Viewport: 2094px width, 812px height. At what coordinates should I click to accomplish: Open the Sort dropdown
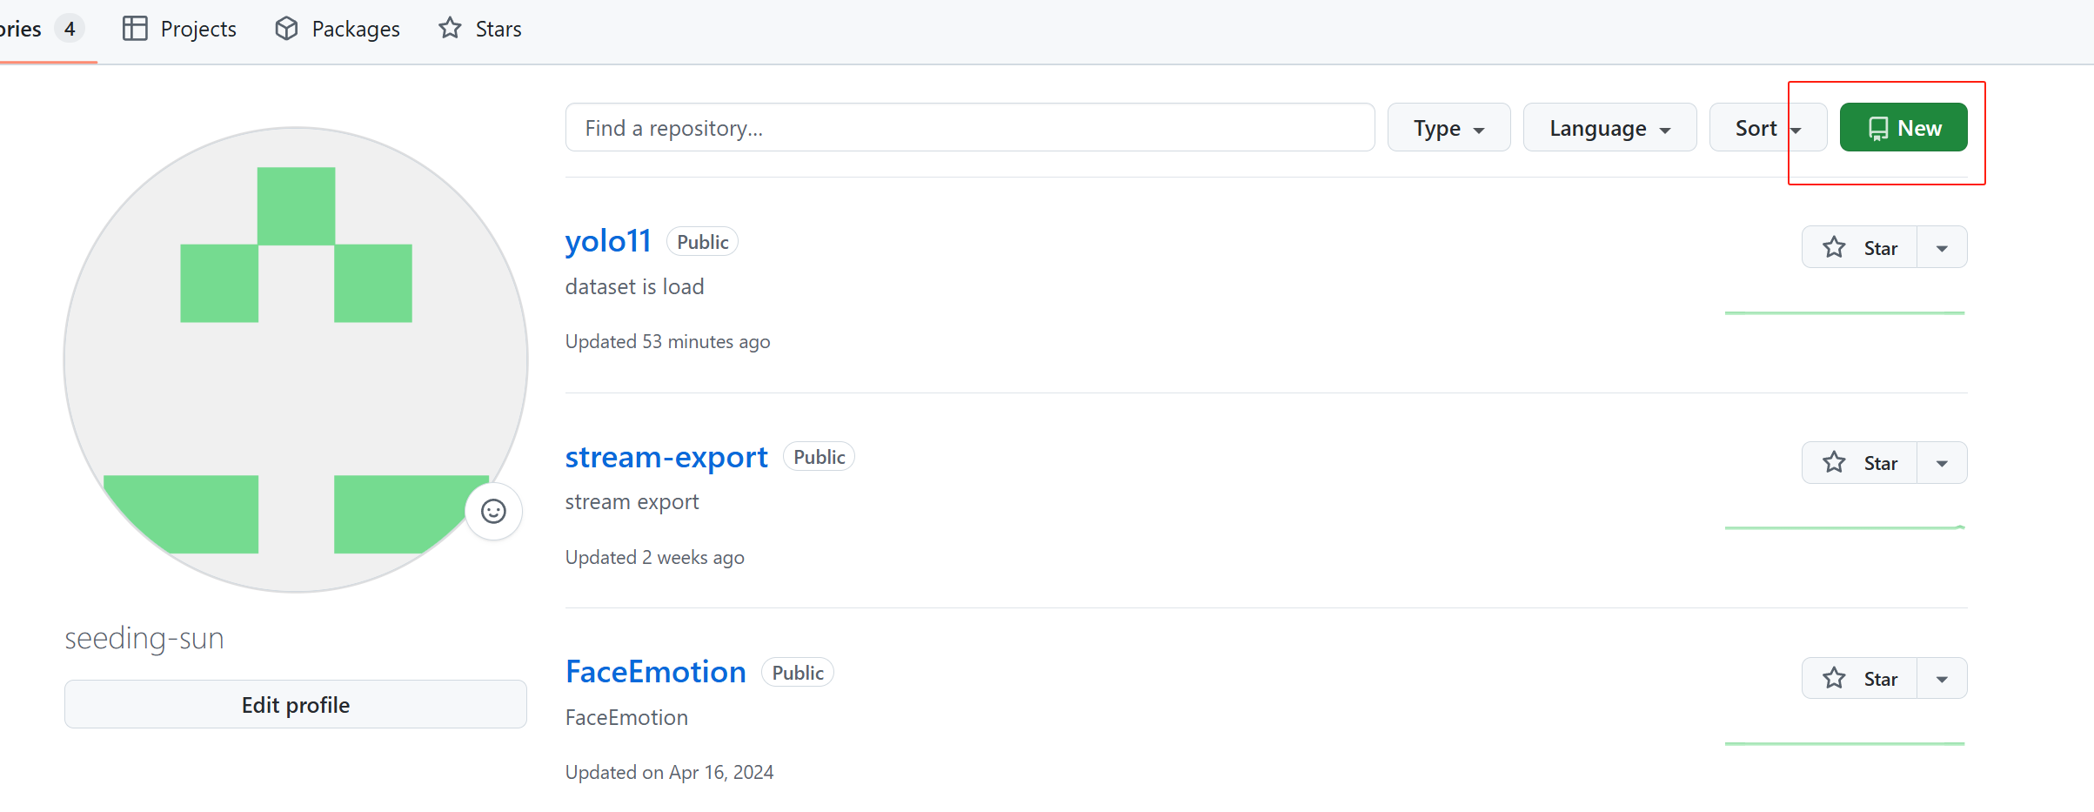(1768, 128)
